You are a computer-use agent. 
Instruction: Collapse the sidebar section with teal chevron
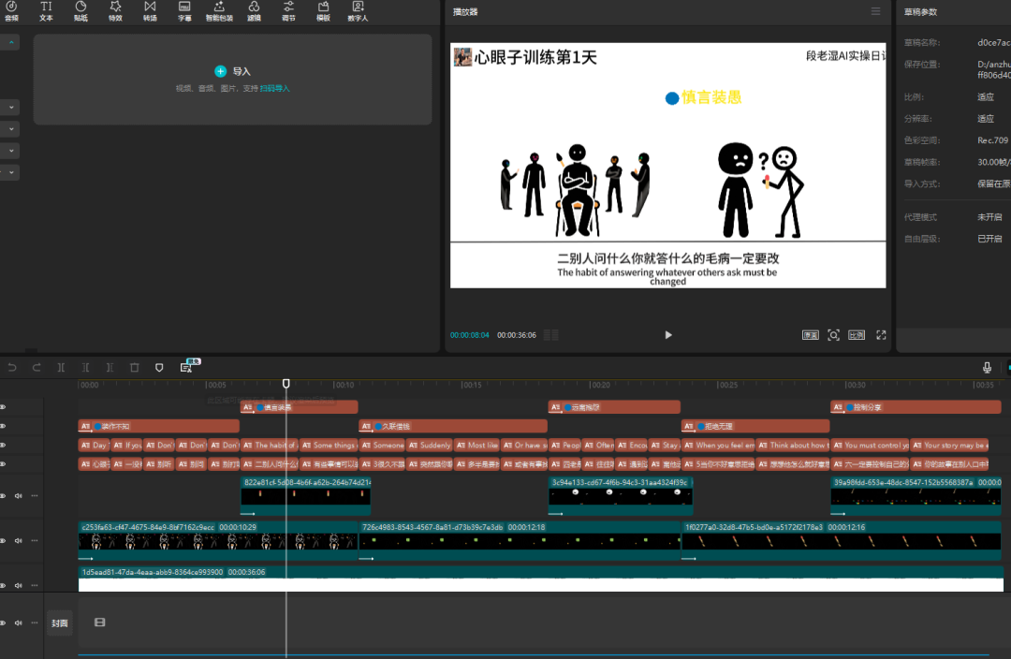tap(11, 42)
